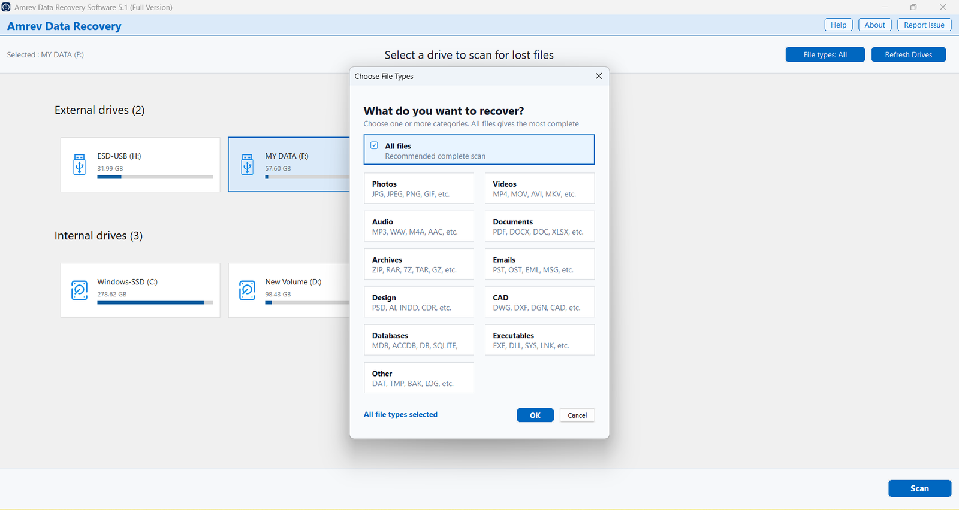Image resolution: width=959 pixels, height=510 pixels.
Task: Click 'What do you want to recover?' heading
Action: click(444, 111)
